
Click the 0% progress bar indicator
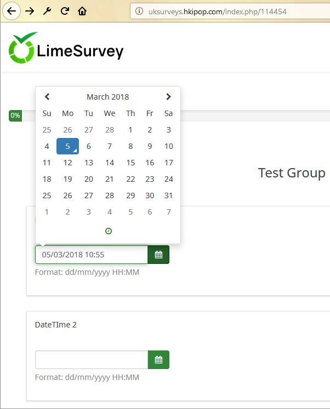tap(15, 116)
